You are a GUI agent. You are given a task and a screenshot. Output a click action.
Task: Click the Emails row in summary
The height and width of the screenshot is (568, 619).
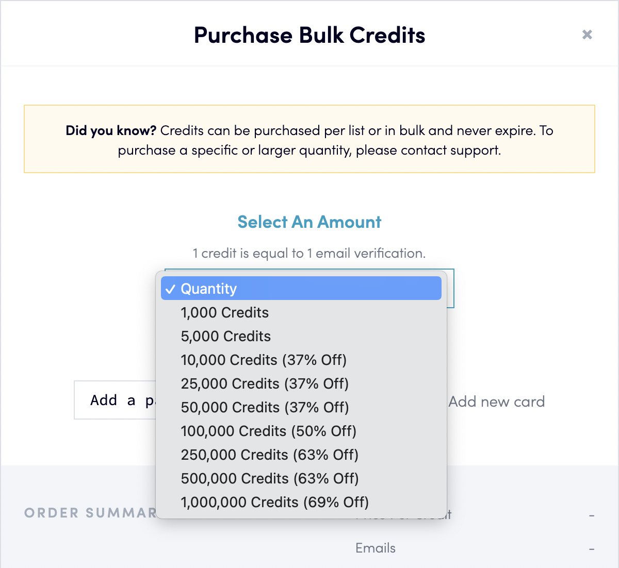click(376, 548)
